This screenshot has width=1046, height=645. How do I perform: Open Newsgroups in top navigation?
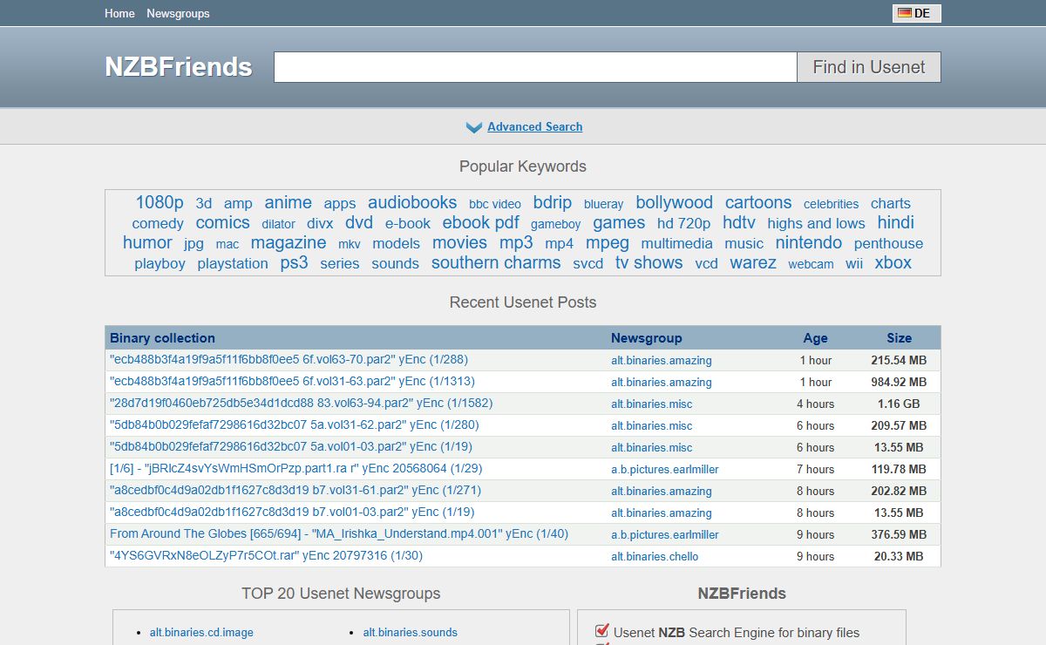(178, 13)
